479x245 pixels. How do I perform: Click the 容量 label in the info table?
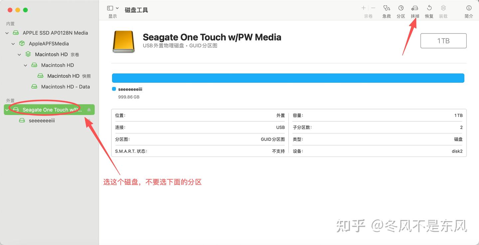[298, 115]
